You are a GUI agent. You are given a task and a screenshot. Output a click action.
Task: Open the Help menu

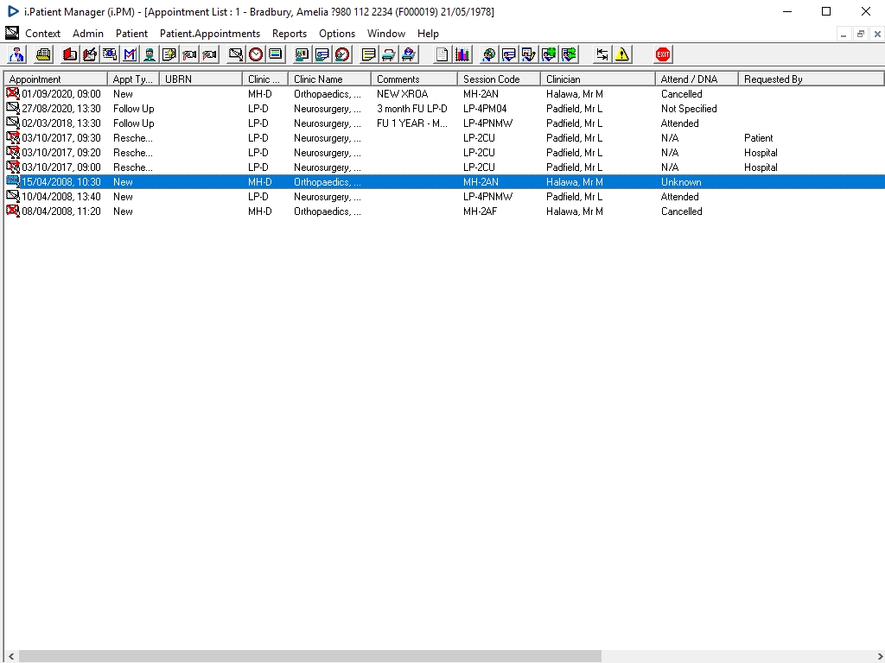(429, 34)
